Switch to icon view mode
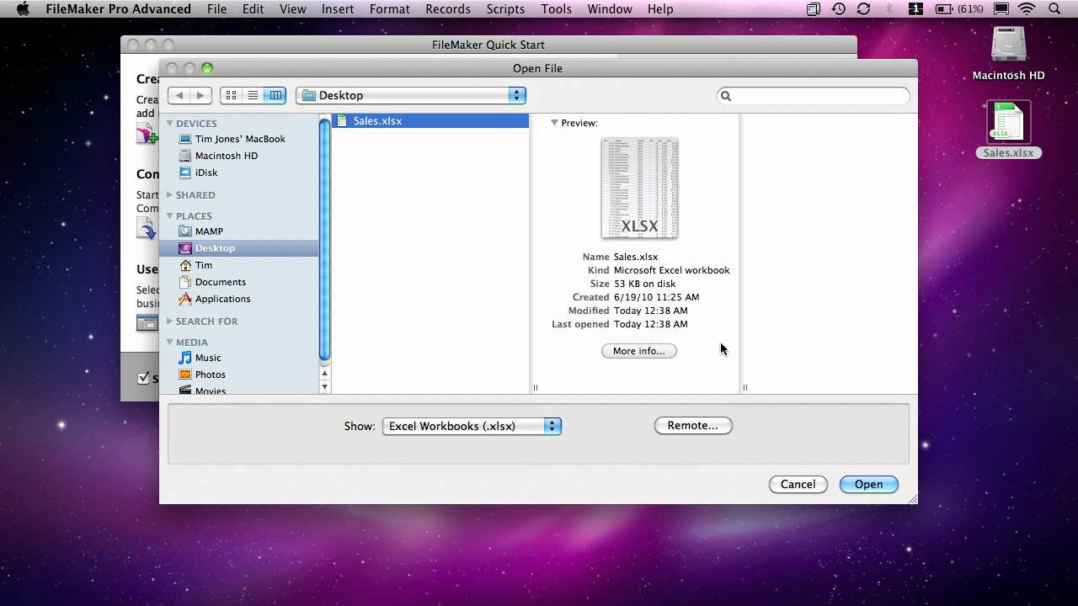Viewport: 1078px width, 606px height. click(x=231, y=95)
